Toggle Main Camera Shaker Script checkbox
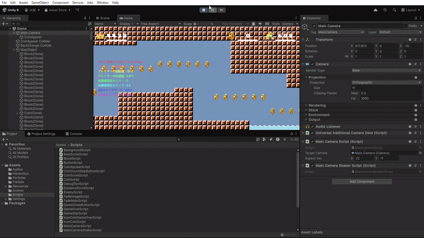This screenshot has height=238, width=424. click(x=312, y=166)
